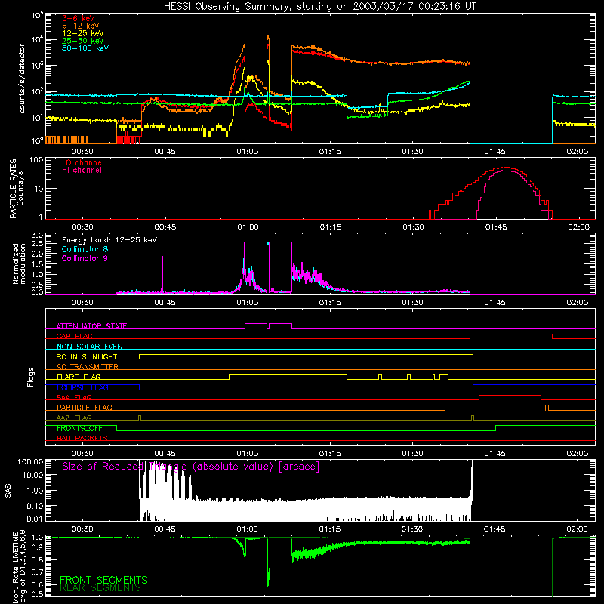Click the magenta modulation spike near 00:45
This screenshot has height=604, width=604.
click(x=162, y=273)
